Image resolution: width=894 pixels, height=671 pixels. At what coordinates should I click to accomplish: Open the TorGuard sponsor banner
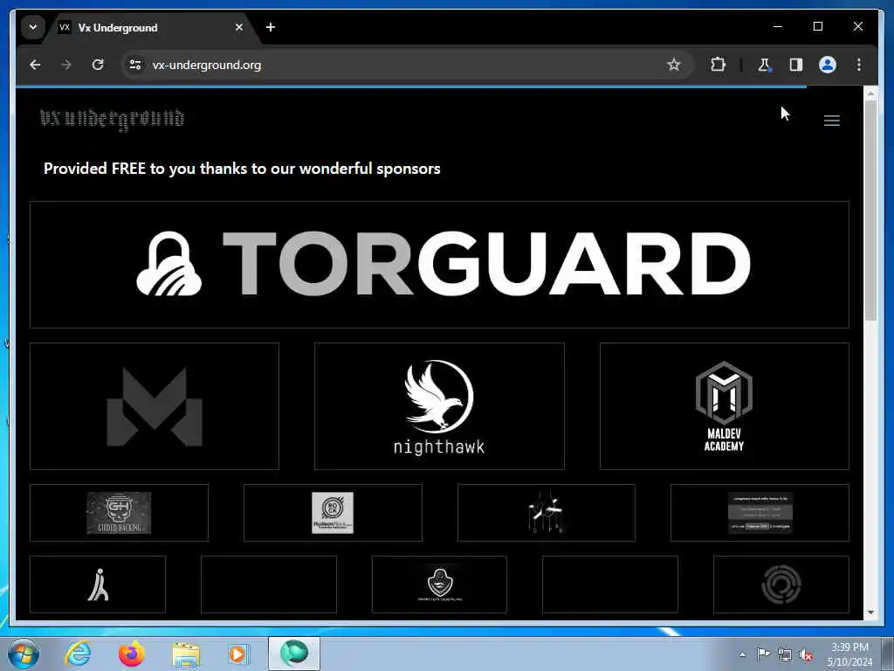tap(439, 265)
